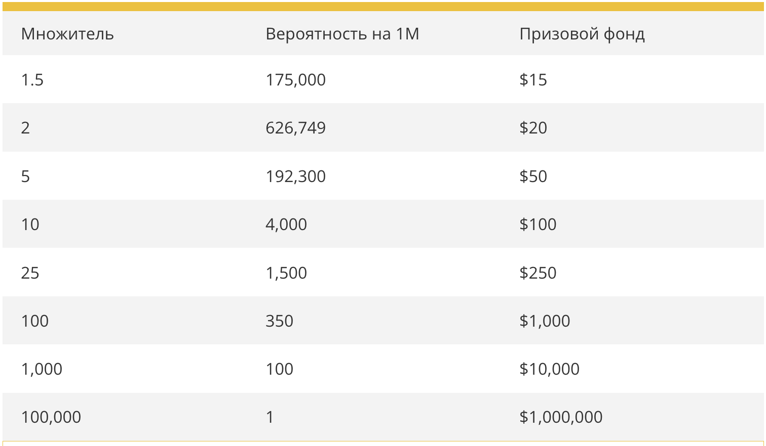766x446 pixels.
Task: Select the multiplier 10 cell
Action: [30, 225]
